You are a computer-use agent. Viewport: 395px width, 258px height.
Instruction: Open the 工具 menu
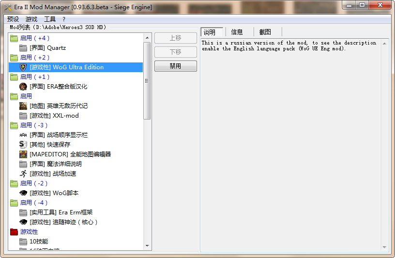(x=50, y=19)
